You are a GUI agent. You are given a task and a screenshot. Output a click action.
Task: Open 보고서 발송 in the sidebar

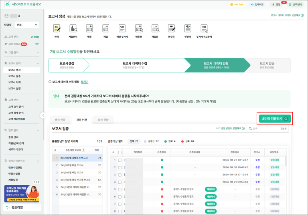coord(14,76)
